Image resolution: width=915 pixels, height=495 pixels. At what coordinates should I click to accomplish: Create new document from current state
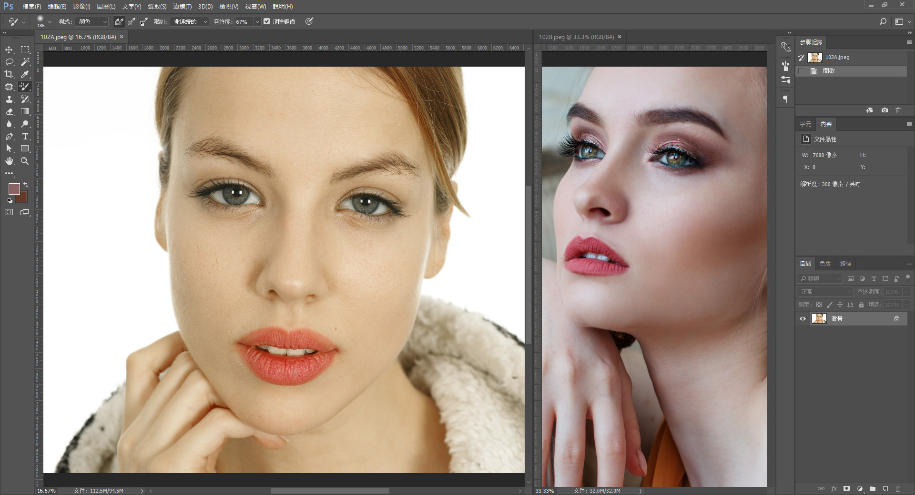(x=869, y=110)
